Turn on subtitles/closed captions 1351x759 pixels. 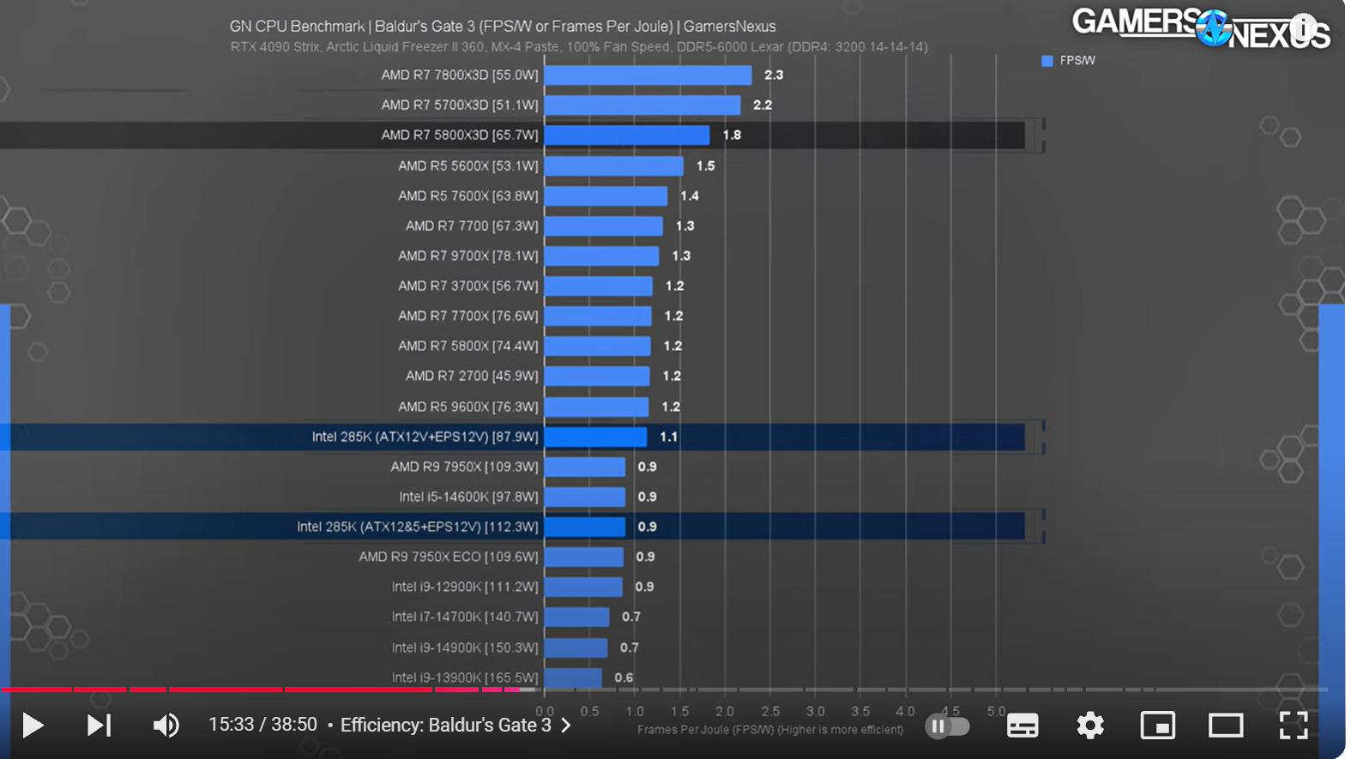coord(1022,726)
